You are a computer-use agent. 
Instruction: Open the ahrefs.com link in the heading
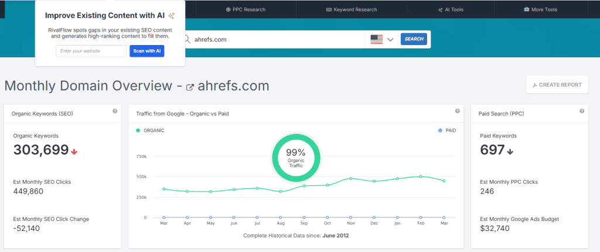(233, 86)
